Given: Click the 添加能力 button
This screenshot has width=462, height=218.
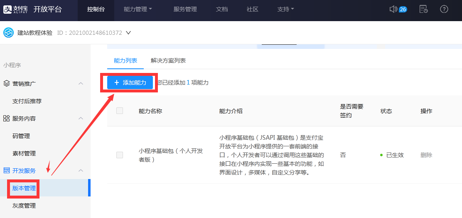Looking at the screenshot, I should tap(130, 82).
